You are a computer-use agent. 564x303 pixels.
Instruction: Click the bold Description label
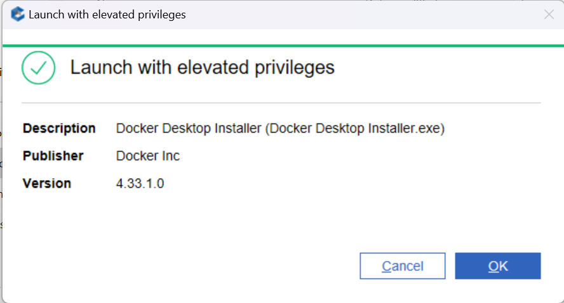coord(59,129)
